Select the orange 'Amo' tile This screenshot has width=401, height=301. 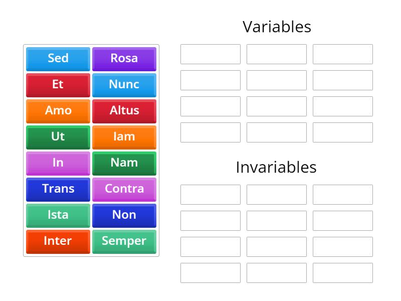[x=57, y=111]
